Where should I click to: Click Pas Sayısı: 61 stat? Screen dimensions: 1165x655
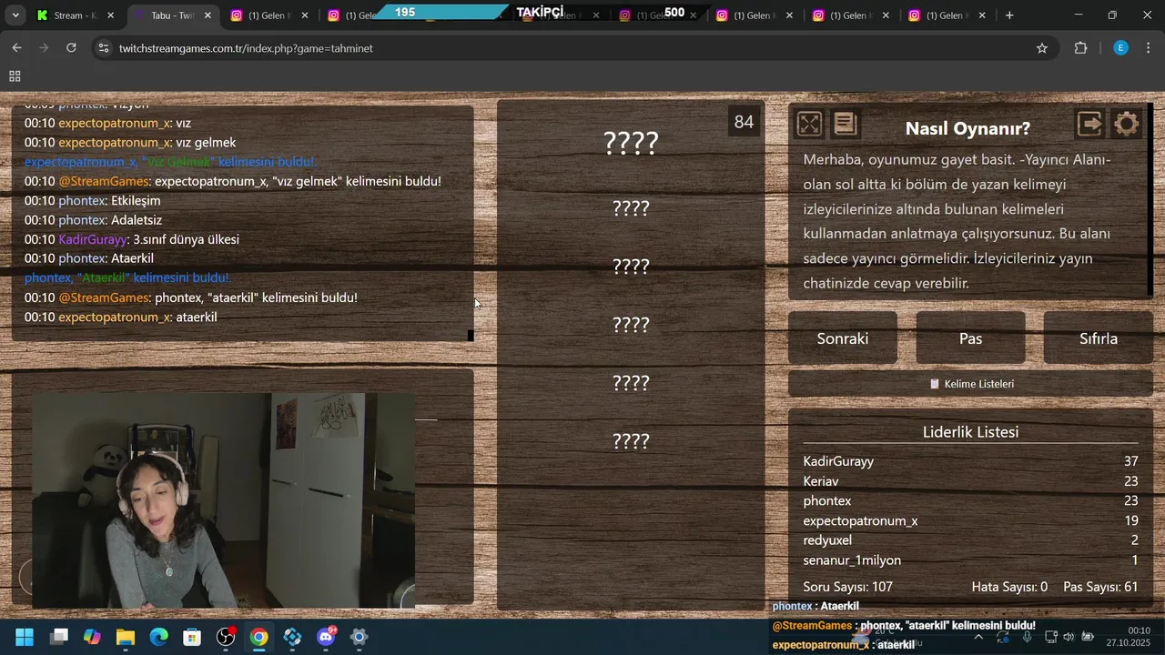[1100, 587]
